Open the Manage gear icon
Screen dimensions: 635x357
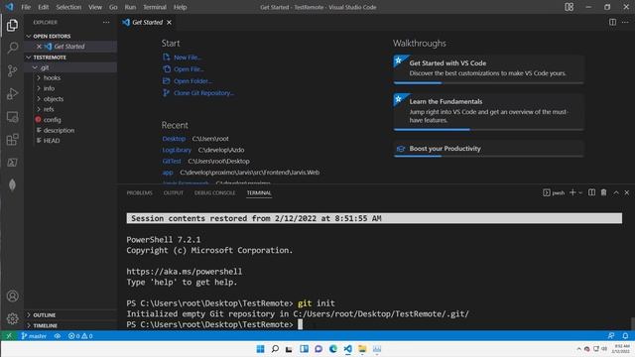pyautogui.click(x=12, y=318)
